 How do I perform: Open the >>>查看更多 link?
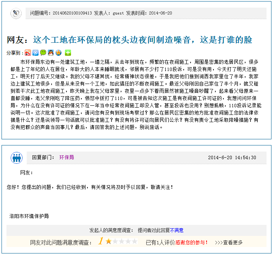pyautogui.click(x=229, y=242)
